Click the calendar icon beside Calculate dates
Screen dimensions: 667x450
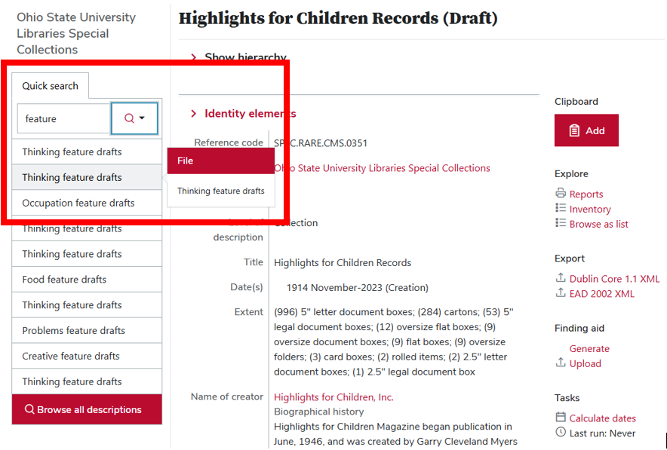tap(561, 417)
